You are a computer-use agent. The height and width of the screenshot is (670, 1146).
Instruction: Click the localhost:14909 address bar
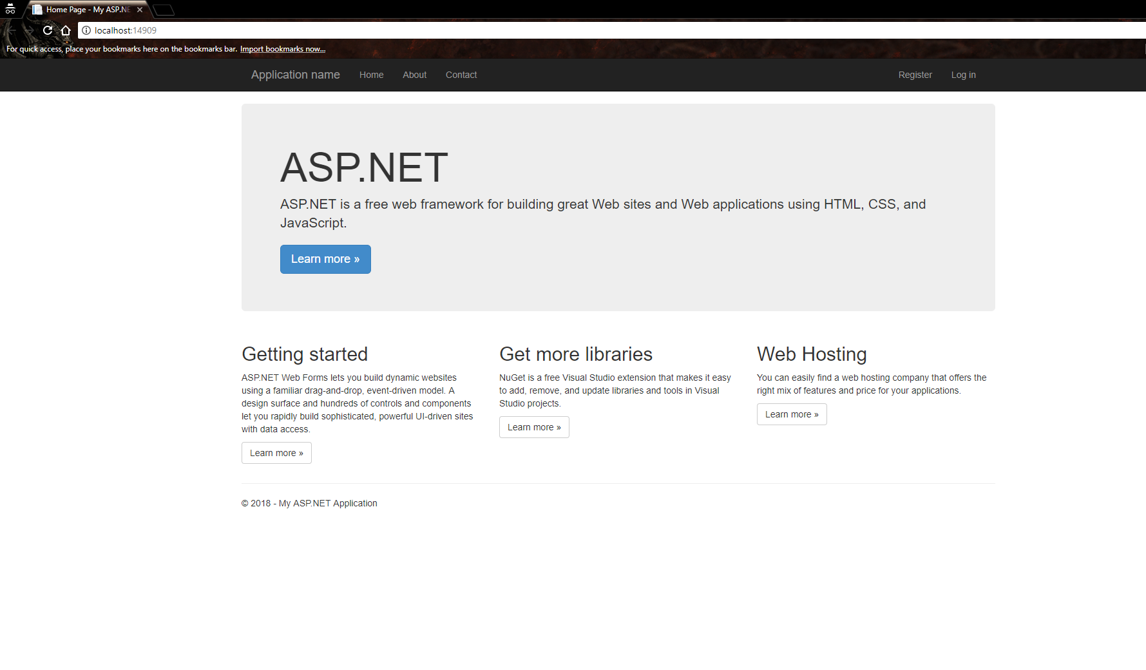[x=612, y=30]
